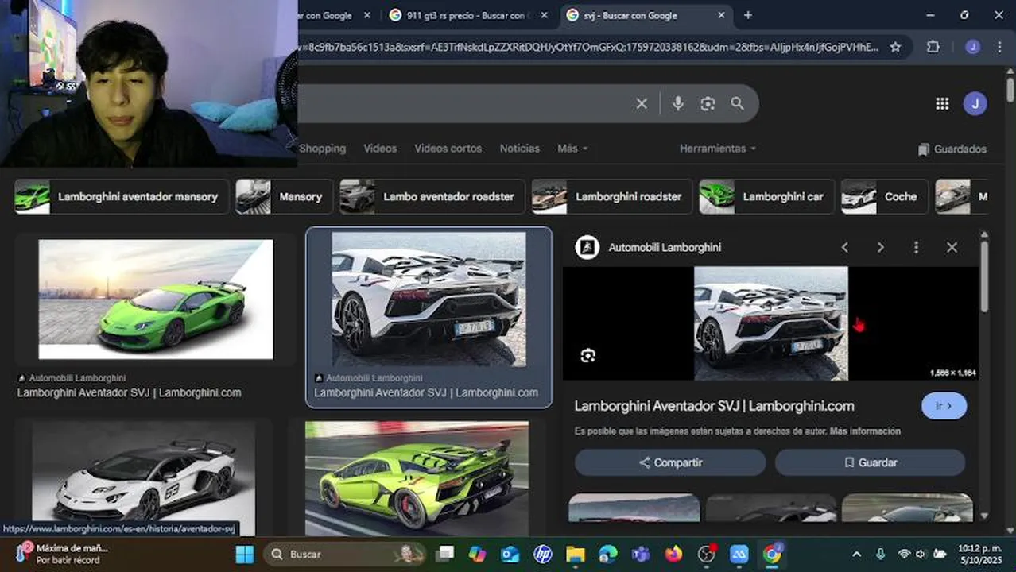This screenshot has height=572, width=1016.
Task: Open Windows Start menu
Action: click(245, 554)
